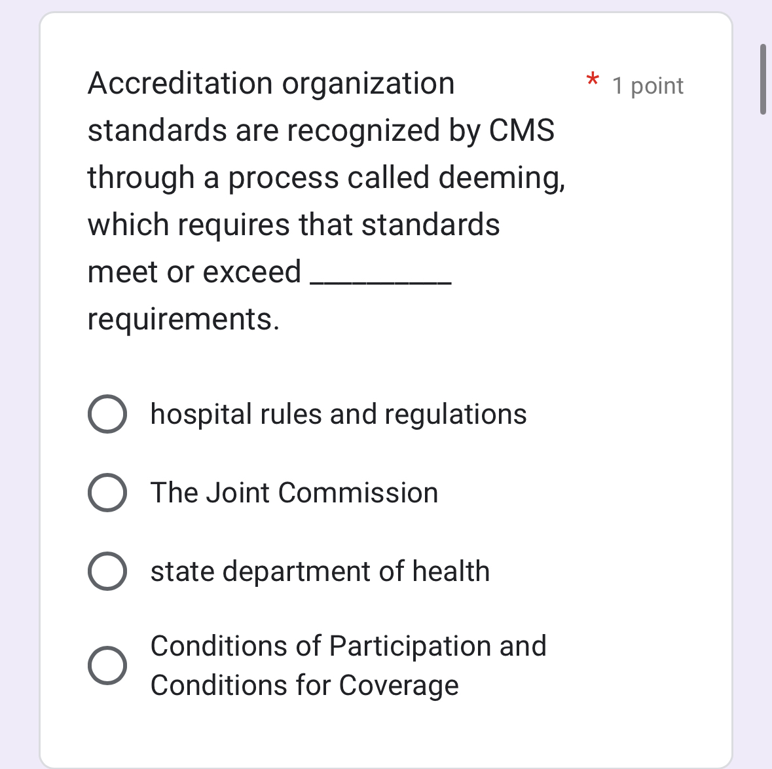Click the 'Conditions for Coverage' text line
Image resolution: width=772 pixels, height=769 pixels.
coord(304,685)
